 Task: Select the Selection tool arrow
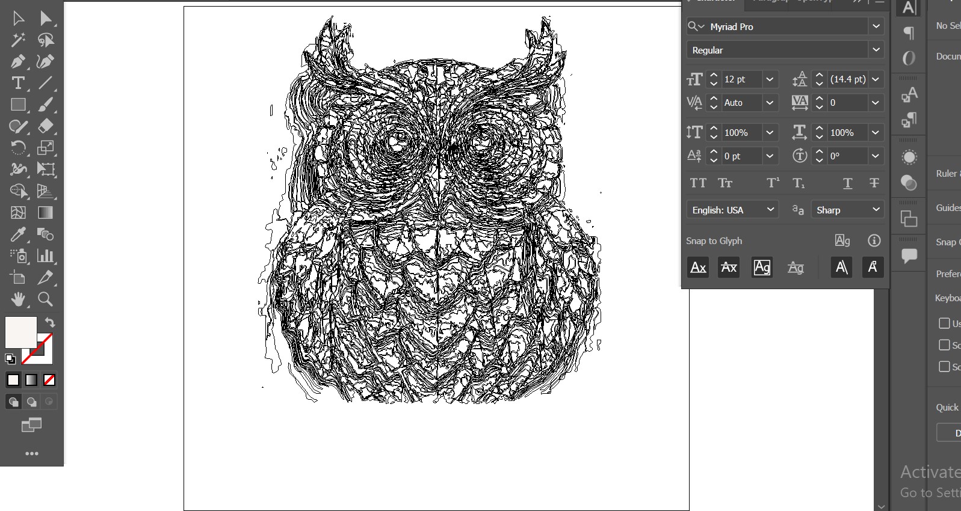point(18,18)
